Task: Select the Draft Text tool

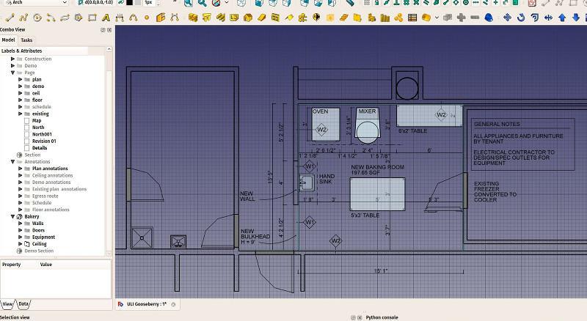Action: pyautogui.click(x=106, y=18)
